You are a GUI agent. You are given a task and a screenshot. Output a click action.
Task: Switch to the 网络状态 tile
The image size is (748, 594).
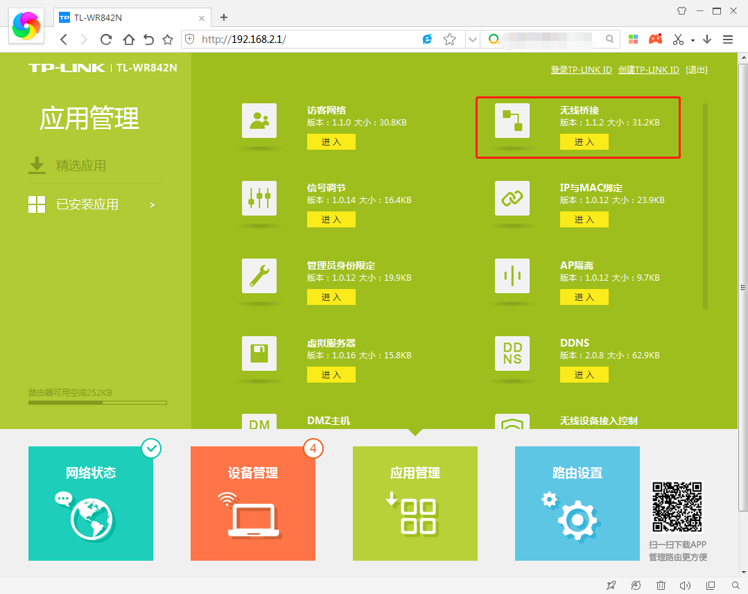(91, 503)
